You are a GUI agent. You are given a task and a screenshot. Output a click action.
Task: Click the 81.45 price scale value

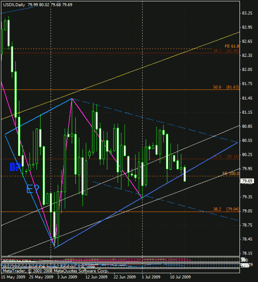(247, 98)
